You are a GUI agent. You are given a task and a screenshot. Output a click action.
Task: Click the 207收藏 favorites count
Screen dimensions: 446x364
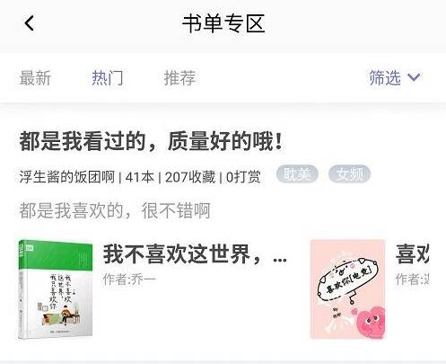190,177
